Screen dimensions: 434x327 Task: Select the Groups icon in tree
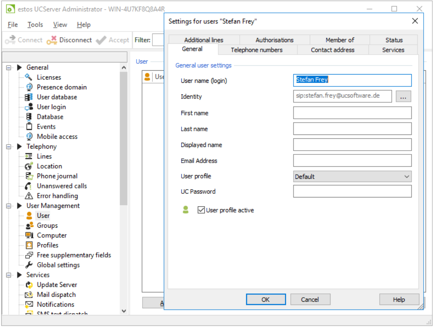pos(29,226)
